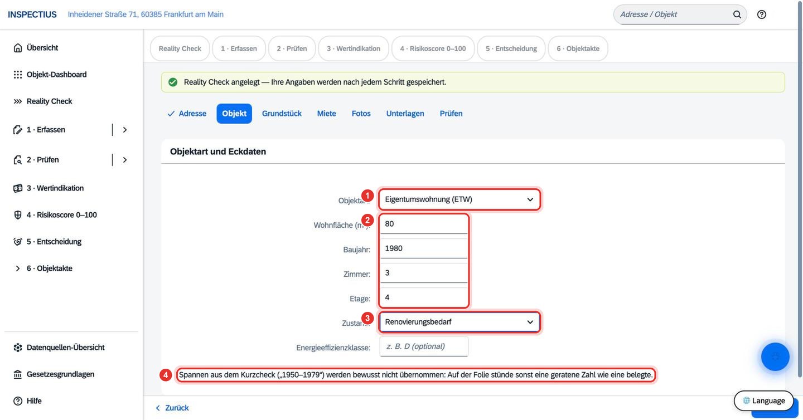
Task: Click the Wertindikation sidebar icon
Action: tap(18, 188)
